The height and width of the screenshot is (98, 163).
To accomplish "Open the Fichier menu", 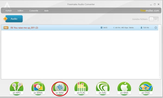I will tap(8, 11).
